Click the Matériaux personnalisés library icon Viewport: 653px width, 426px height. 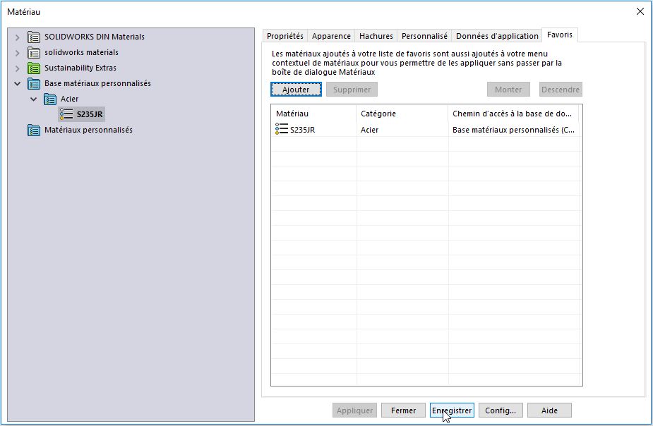click(x=34, y=130)
